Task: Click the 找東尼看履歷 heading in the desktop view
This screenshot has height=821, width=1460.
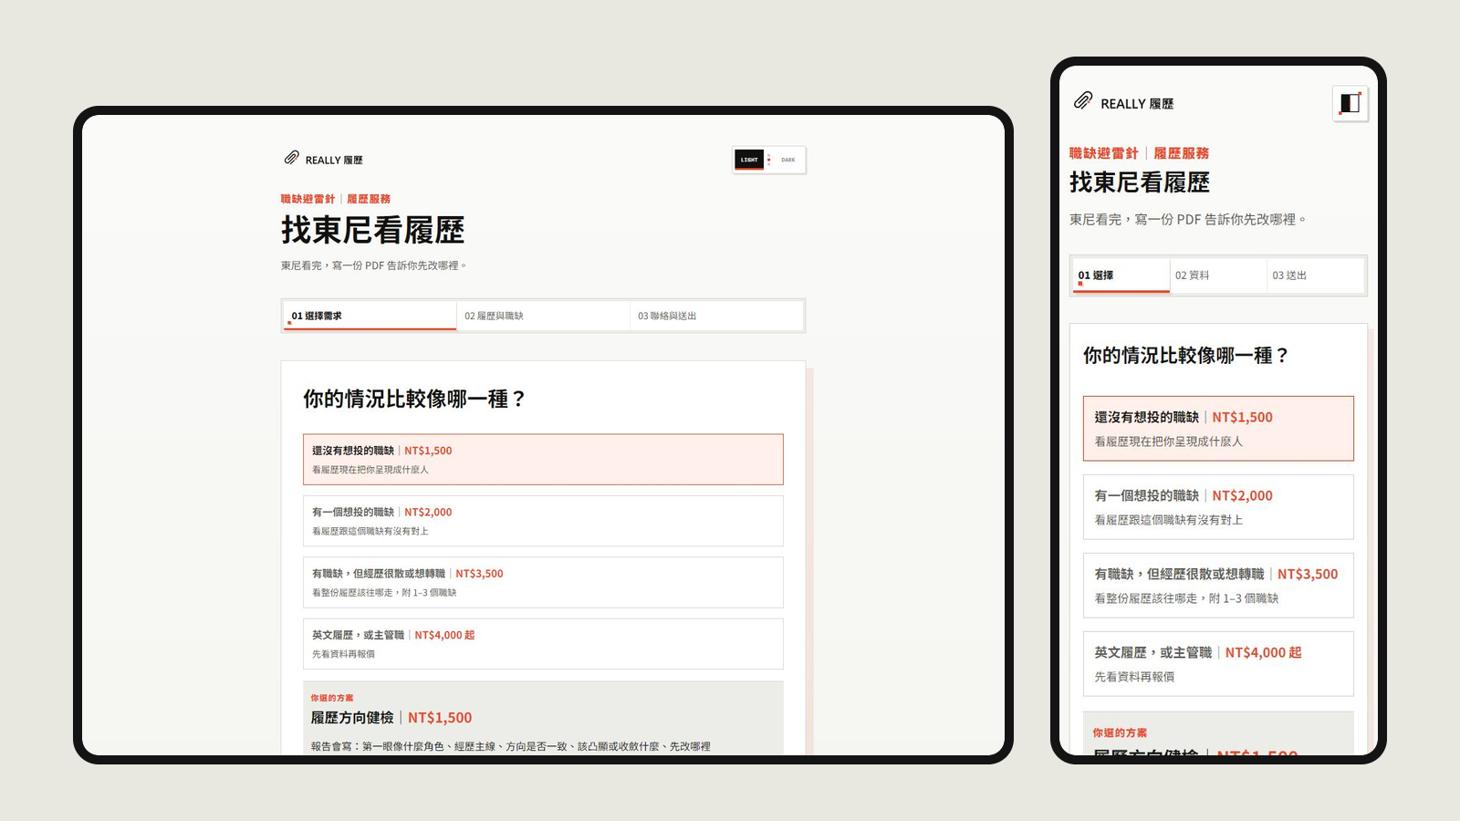Action: coord(372,230)
